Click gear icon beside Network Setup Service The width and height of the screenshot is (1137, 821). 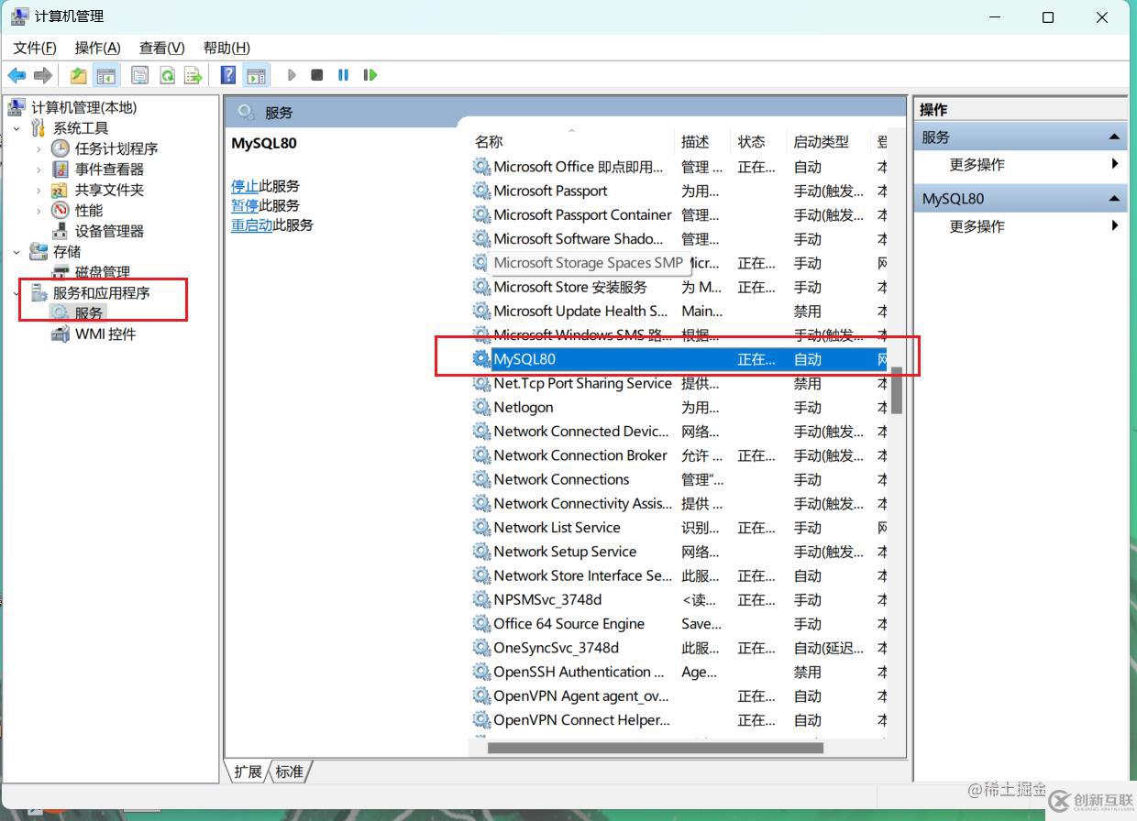pos(481,552)
